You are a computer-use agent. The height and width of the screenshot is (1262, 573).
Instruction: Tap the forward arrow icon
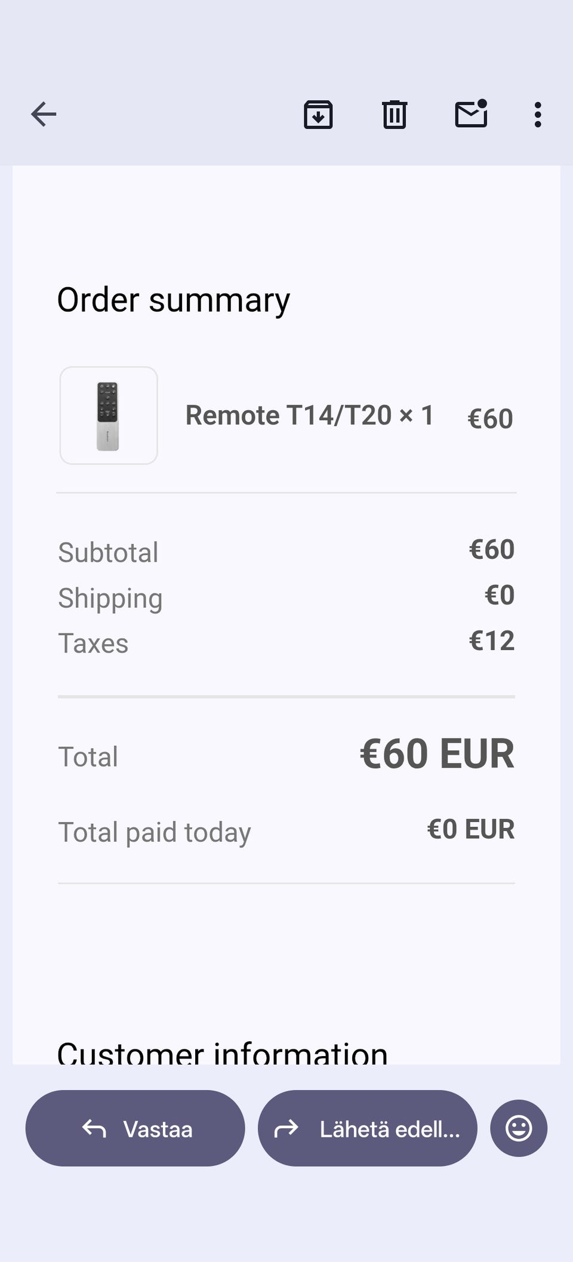click(286, 1128)
